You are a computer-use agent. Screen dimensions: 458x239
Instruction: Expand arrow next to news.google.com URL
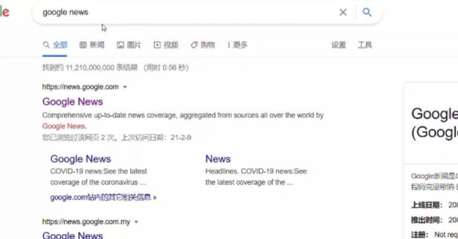pyautogui.click(x=125, y=87)
